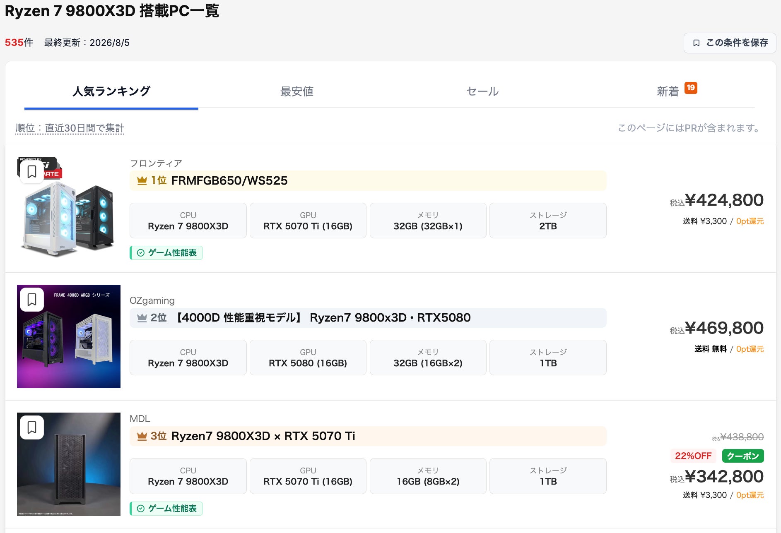Click the checkmark icon on MDL's ゲーム性能表 badge
Viewport: 781px width, 533px height.
coord(141,509)
